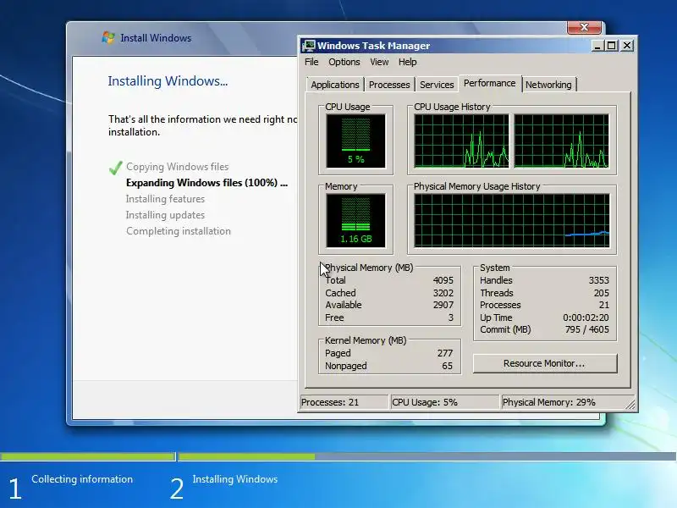Click the Installing Windows stage label at bottom
The width and height of the screenshot is (677, 508).
click(235, 479)
